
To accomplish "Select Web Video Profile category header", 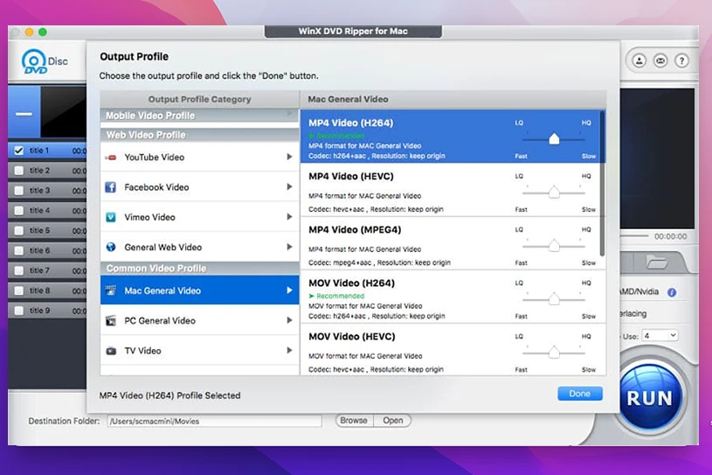I will tap(199, 135).
